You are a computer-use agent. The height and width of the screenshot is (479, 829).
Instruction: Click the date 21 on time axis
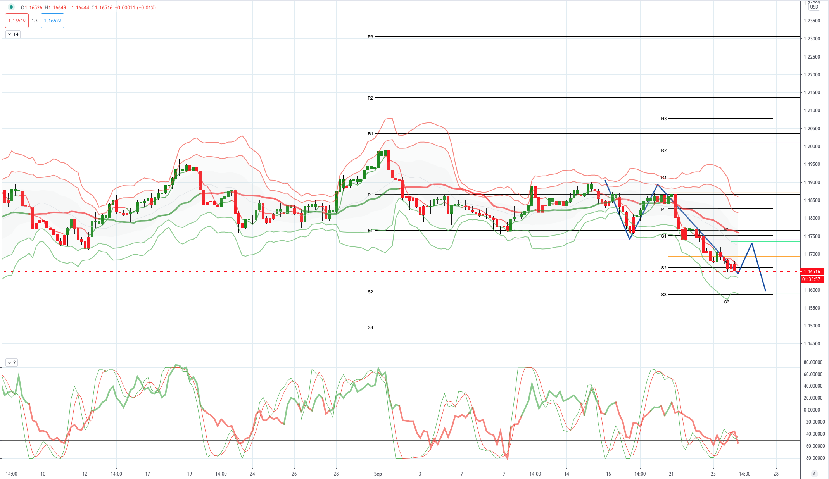(x=671, y=474)
